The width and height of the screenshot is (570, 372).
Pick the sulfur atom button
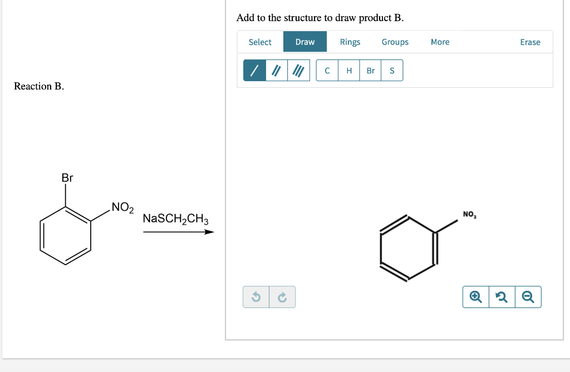(x=391, y=70)
